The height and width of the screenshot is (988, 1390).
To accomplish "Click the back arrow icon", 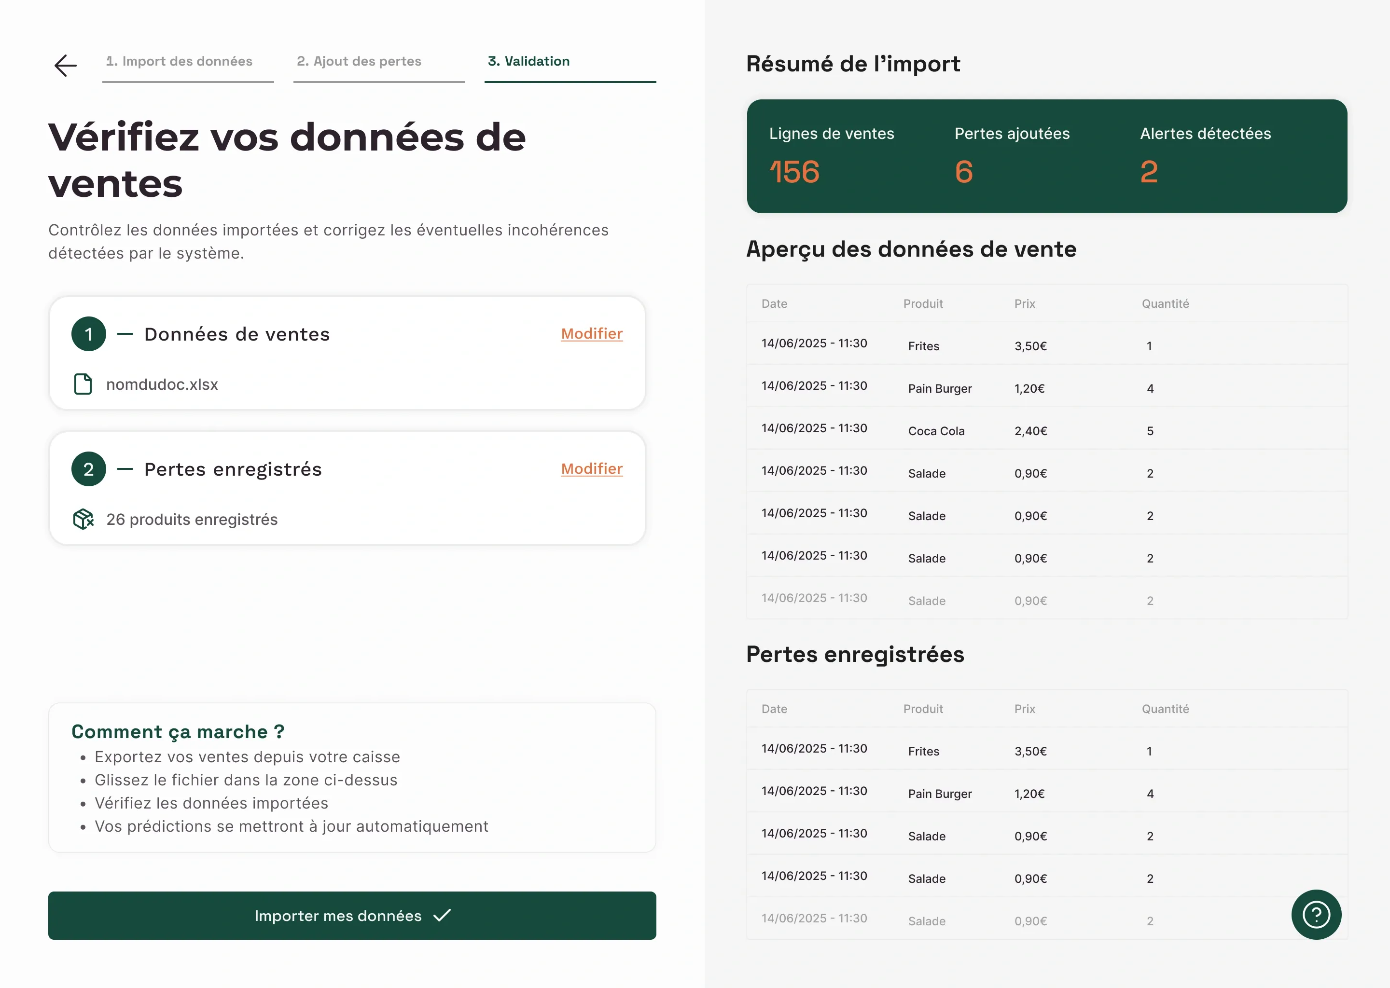I will tap(65, 66).
